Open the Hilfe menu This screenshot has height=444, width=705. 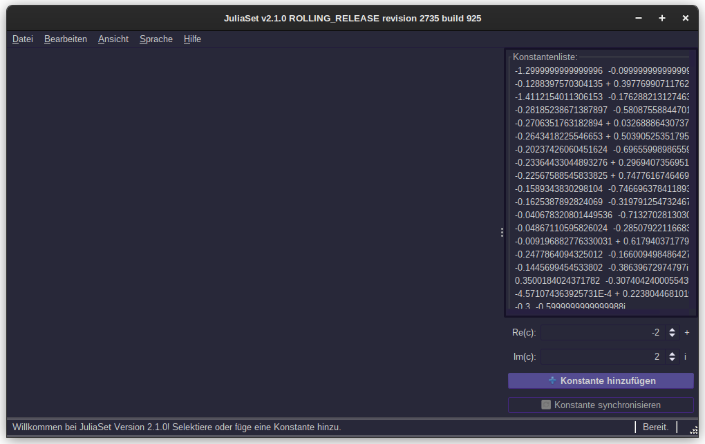191,39
